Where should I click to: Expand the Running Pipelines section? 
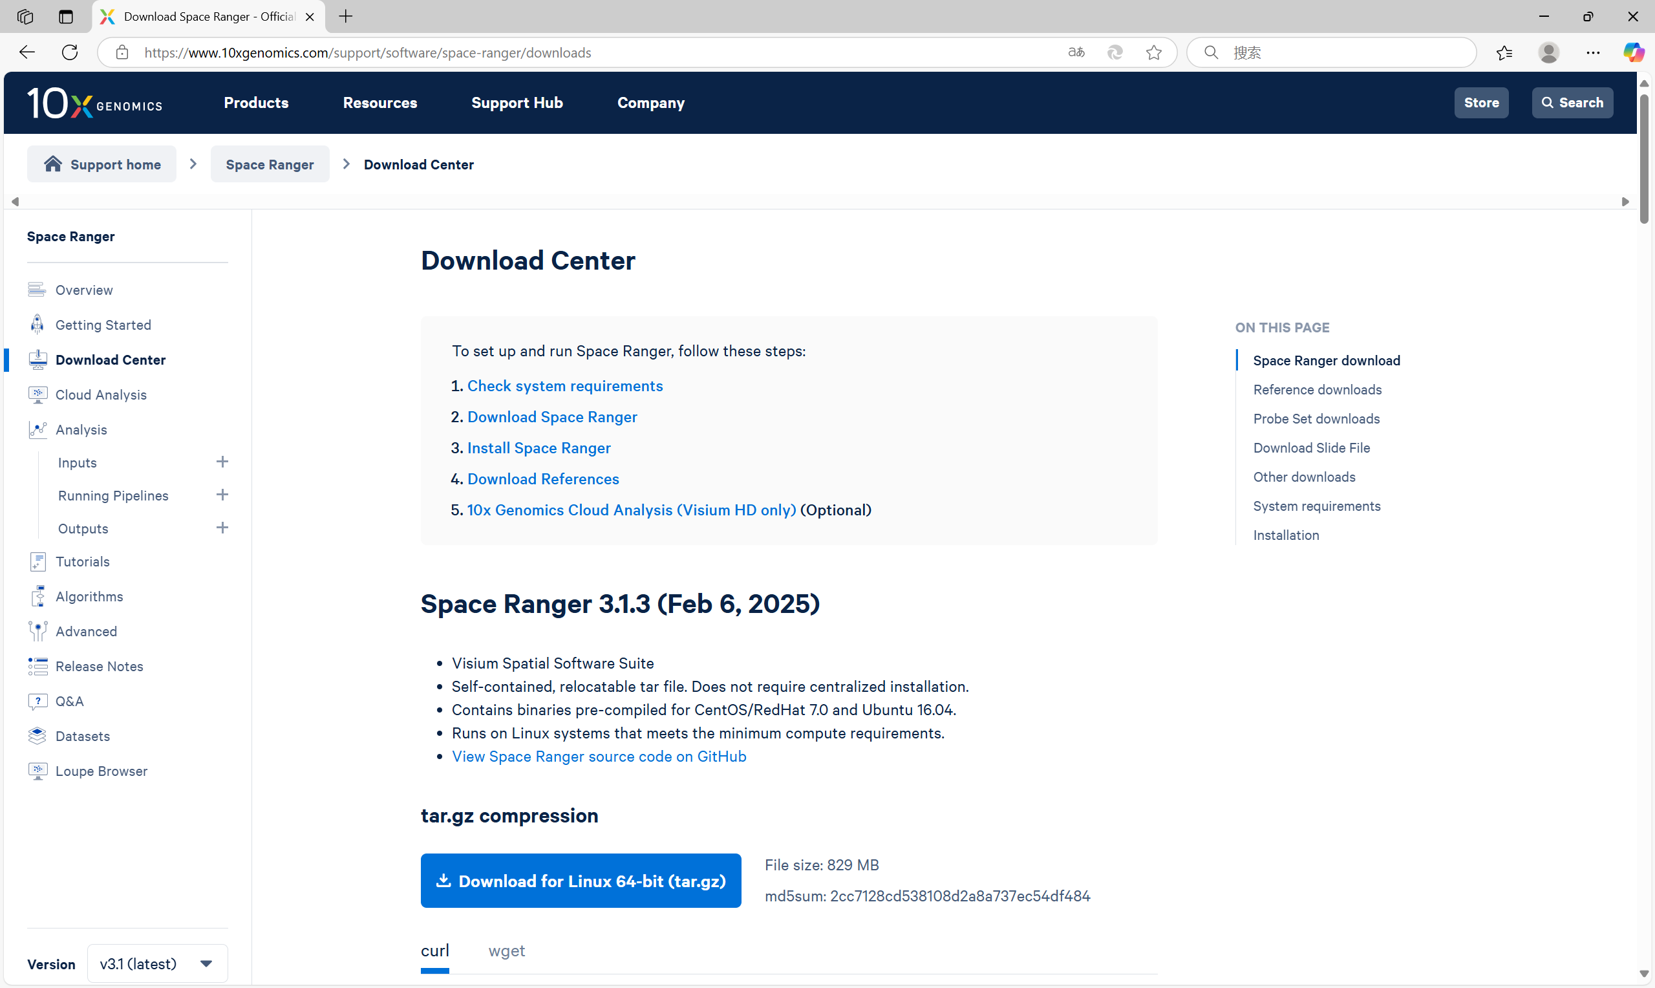222,495
